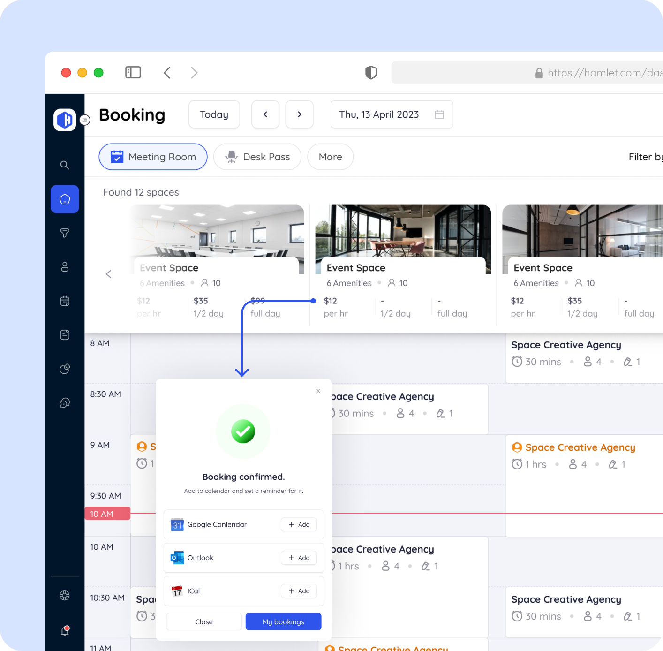Click the calendar icon in the date field

click(x=439, y=114)
